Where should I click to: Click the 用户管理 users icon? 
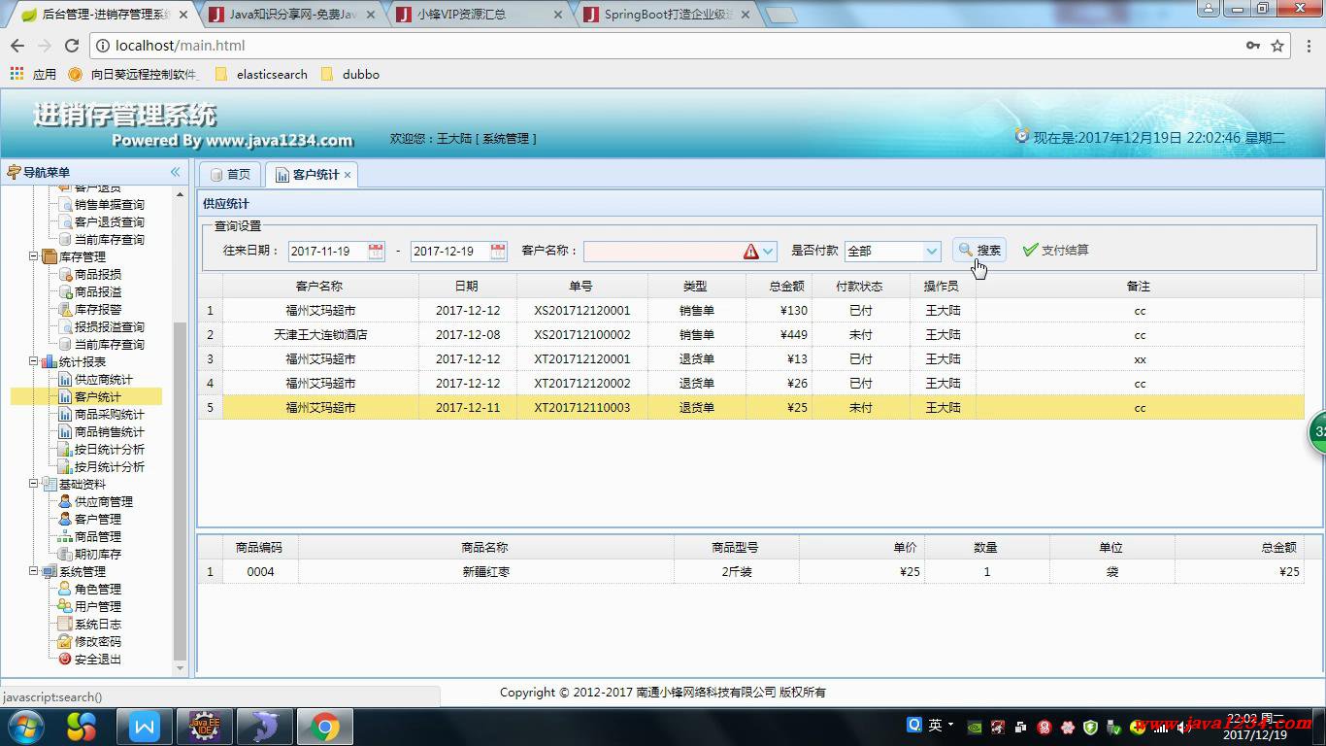point(65,607)
